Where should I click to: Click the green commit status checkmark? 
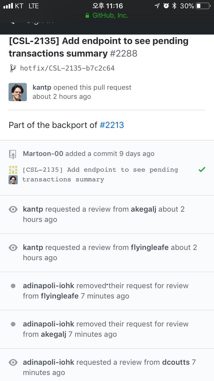pos(202,170)
